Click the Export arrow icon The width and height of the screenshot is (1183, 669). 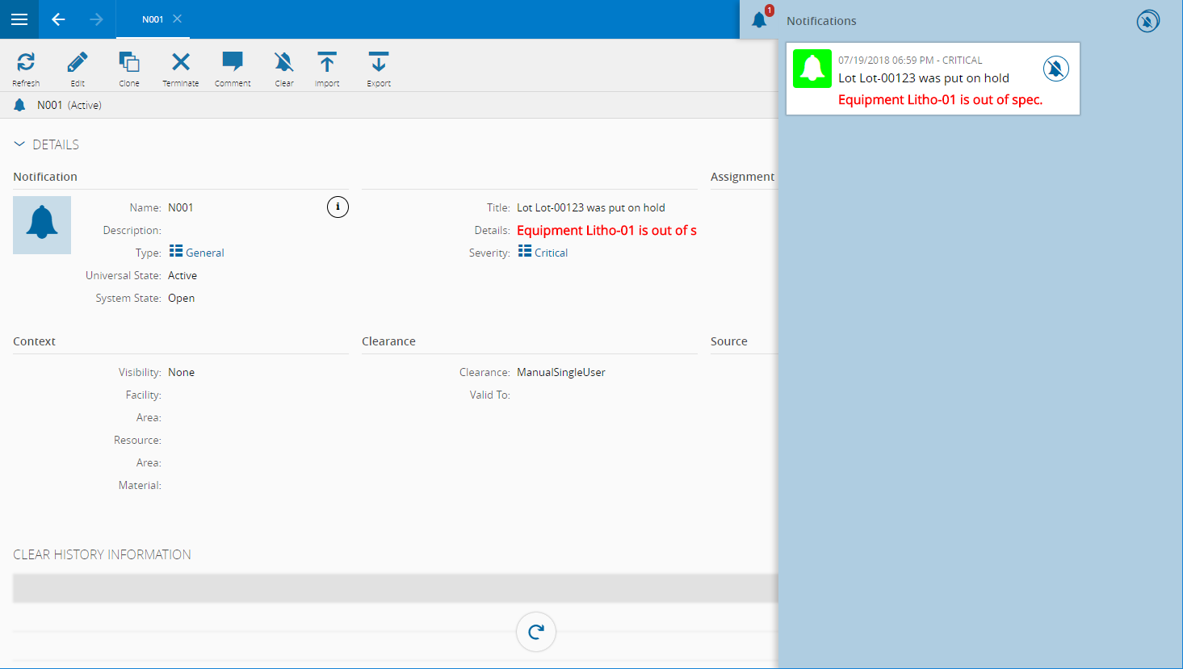coord(379,63)
